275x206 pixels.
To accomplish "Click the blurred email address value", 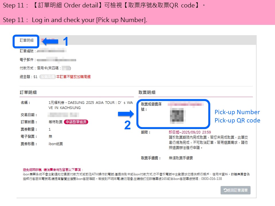I will click(x=56, y=60).
